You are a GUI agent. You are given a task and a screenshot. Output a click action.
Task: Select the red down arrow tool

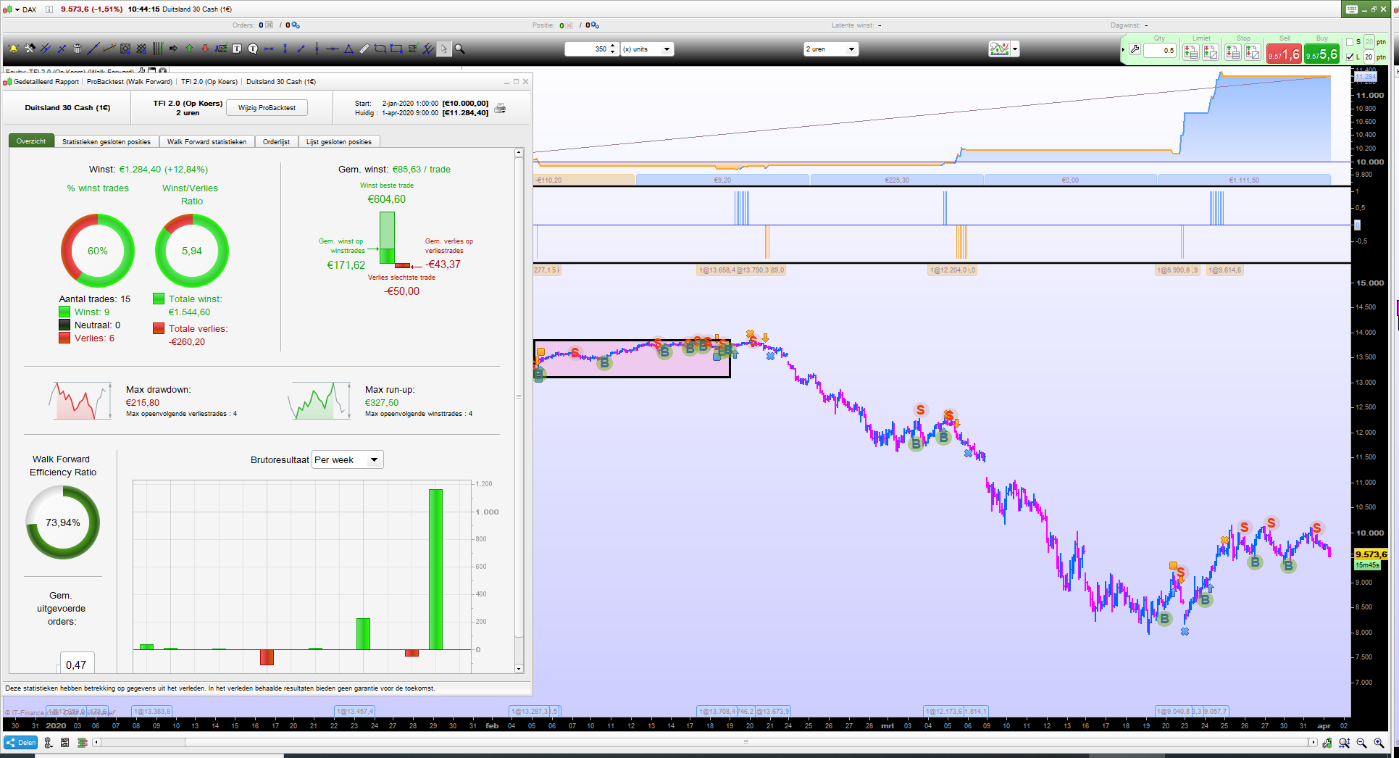[x=205, y=49]
